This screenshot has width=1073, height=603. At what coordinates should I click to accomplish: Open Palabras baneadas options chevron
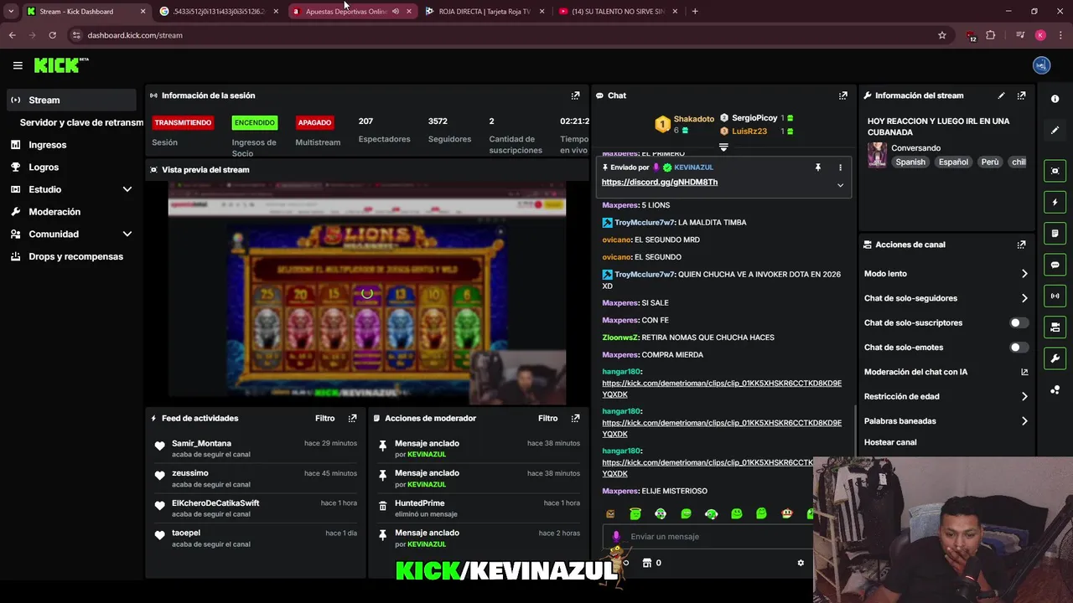click(1024, 421)
